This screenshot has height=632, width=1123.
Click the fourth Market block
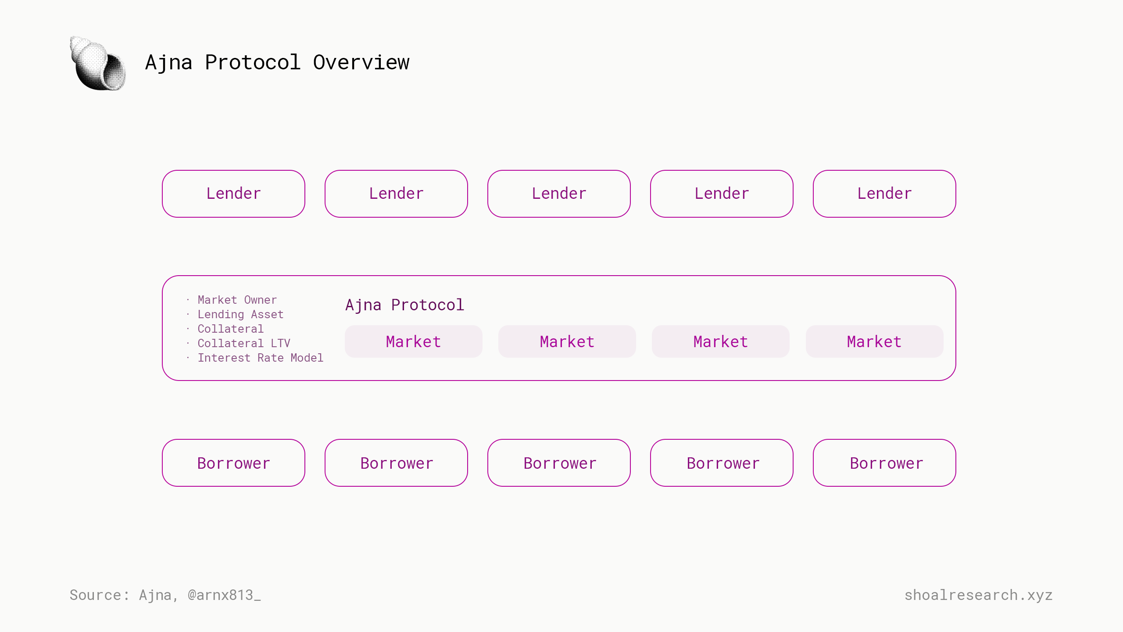(x=874, y=341)
